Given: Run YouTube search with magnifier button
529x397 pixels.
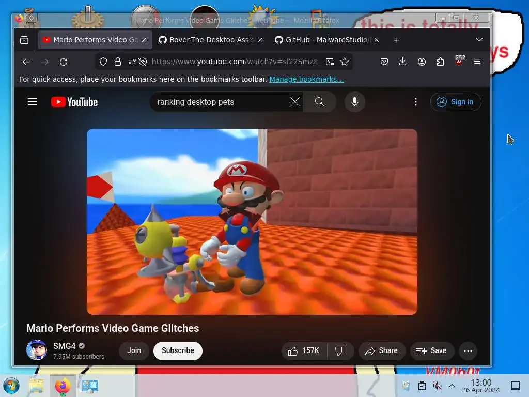Looking at the screenshot, I should click(319, 102).
